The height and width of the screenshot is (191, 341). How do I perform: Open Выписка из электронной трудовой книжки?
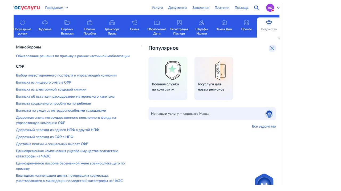pos(51,89)
